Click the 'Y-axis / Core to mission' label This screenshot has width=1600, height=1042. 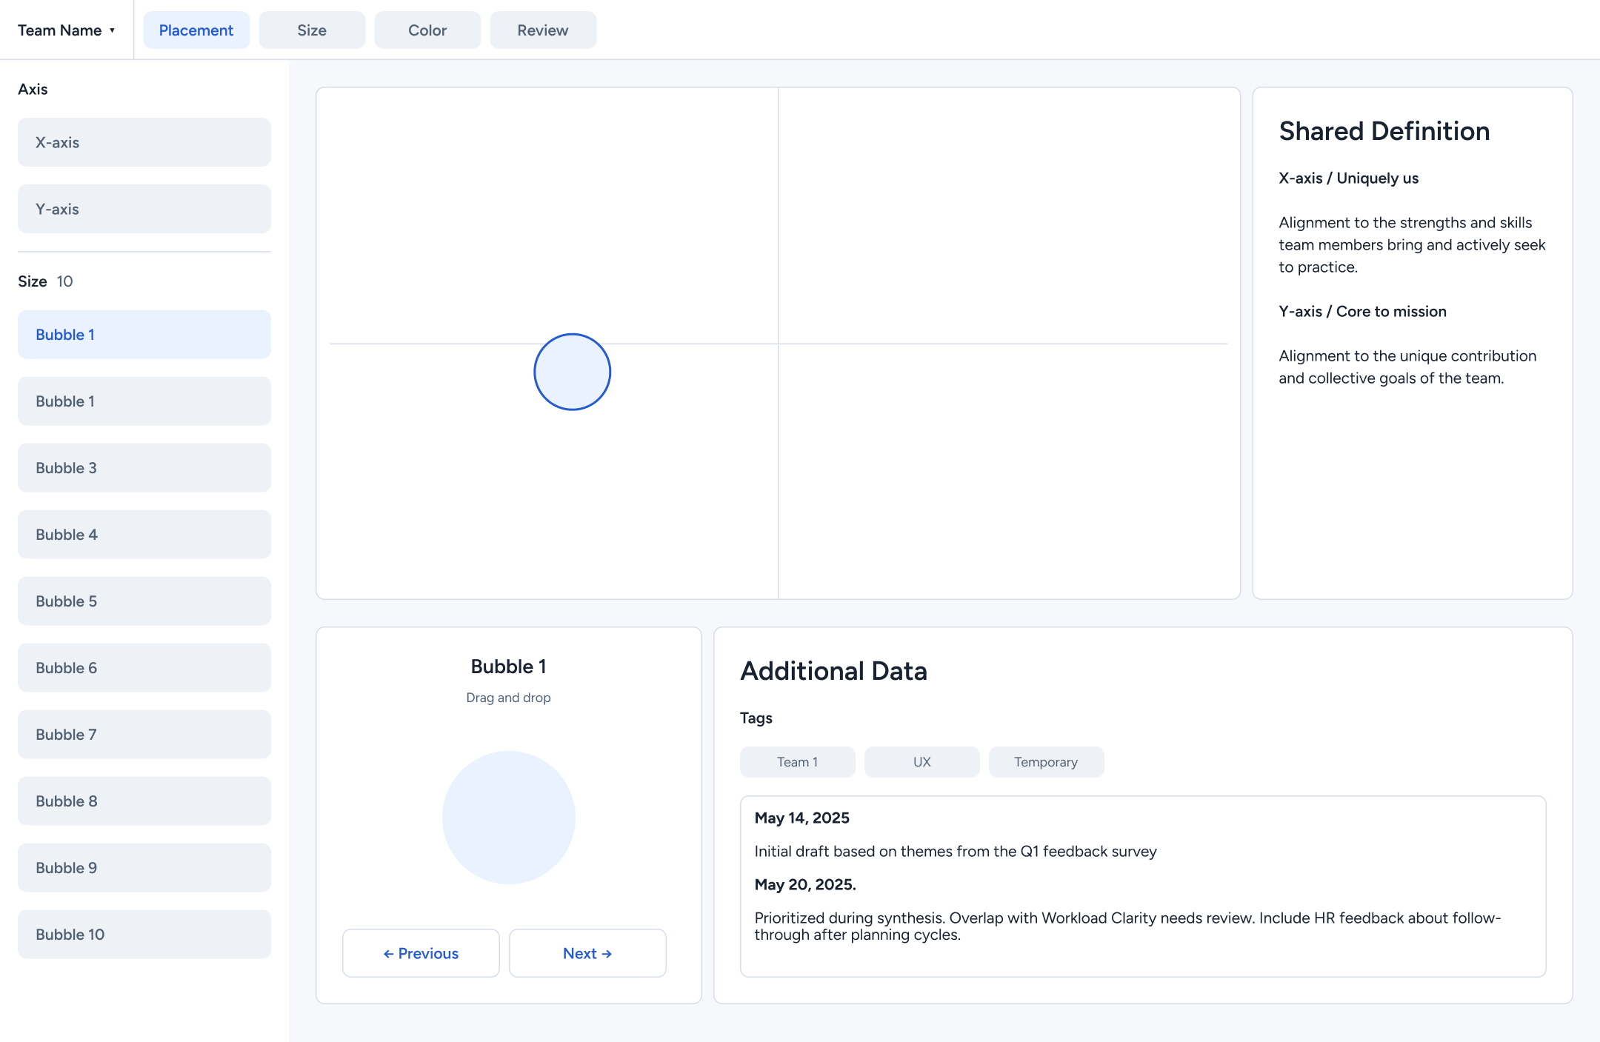coord(1363,312)
